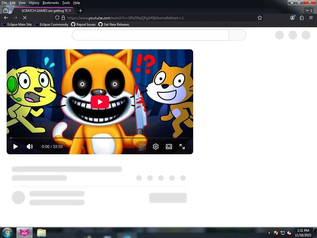View site security padlock info
Viewport: 317px width, 238px height.
click(x=63, y=18)
